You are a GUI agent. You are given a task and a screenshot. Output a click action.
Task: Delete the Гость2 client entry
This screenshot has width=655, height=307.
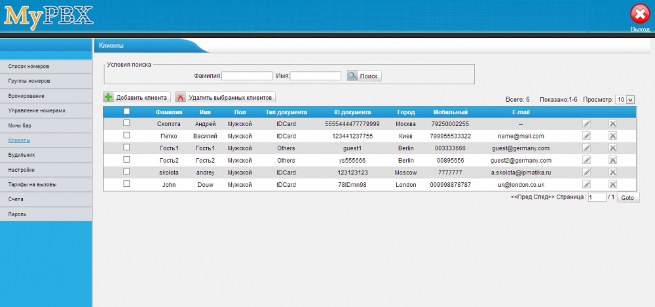[613, 160]
